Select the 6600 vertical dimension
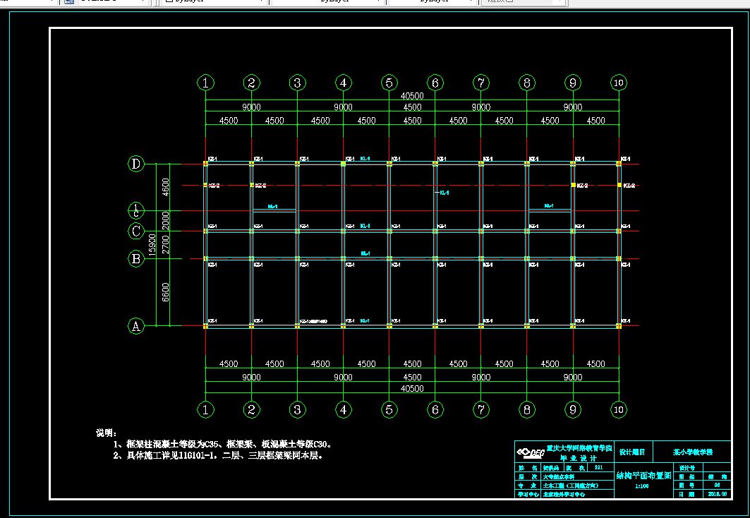This screenshot has height=518, width=750. 166,292
